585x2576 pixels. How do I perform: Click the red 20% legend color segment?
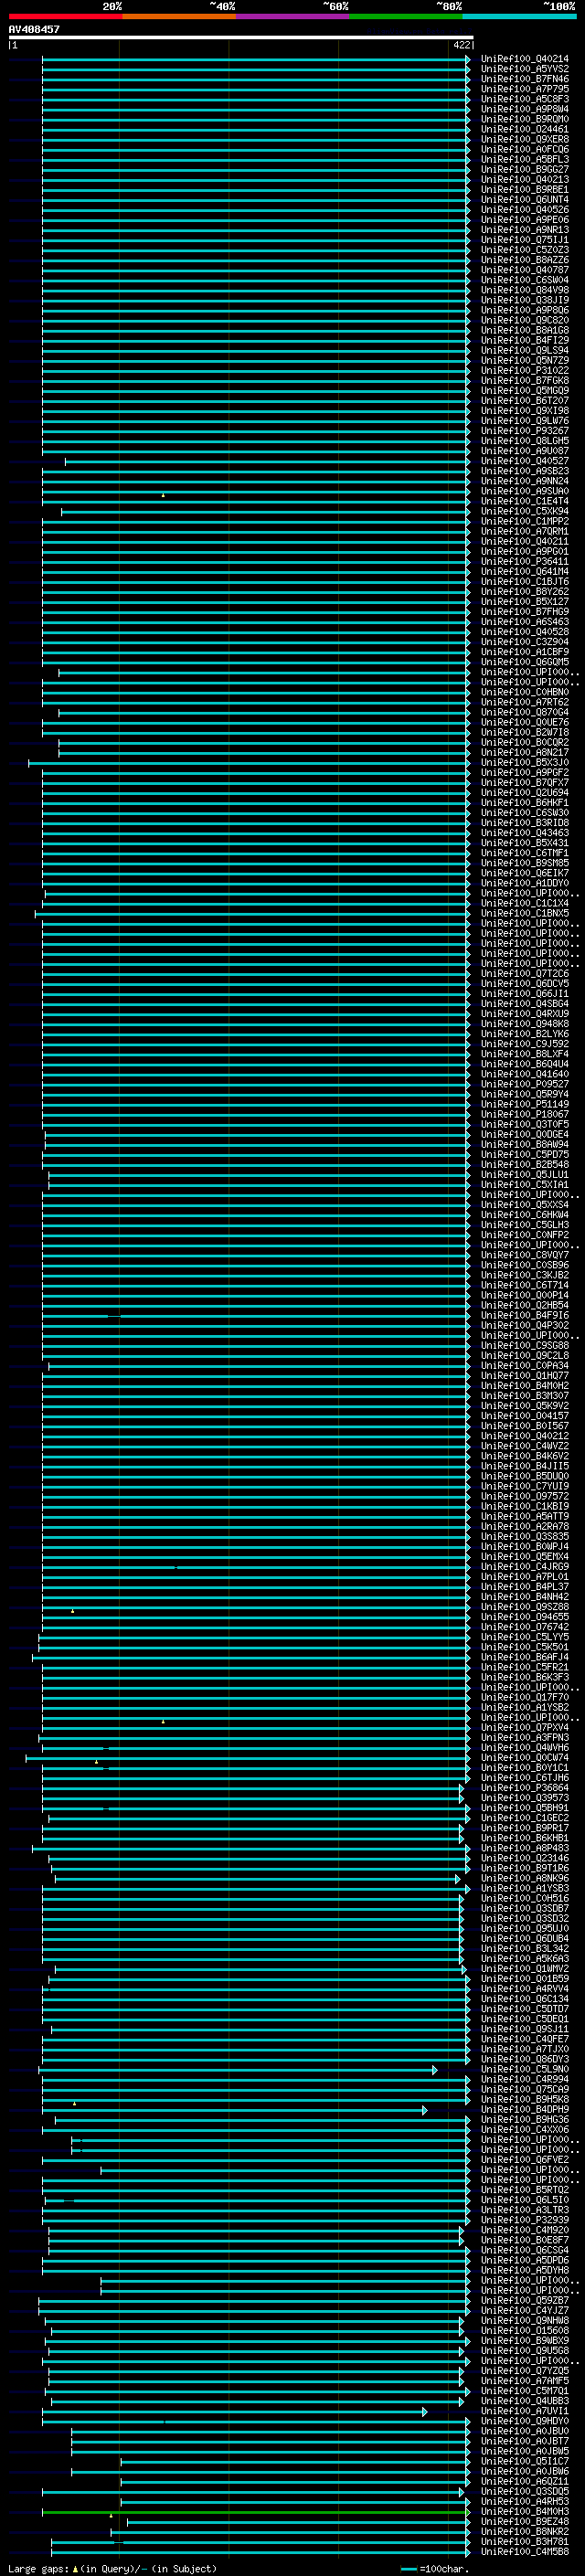pos(65,16)
